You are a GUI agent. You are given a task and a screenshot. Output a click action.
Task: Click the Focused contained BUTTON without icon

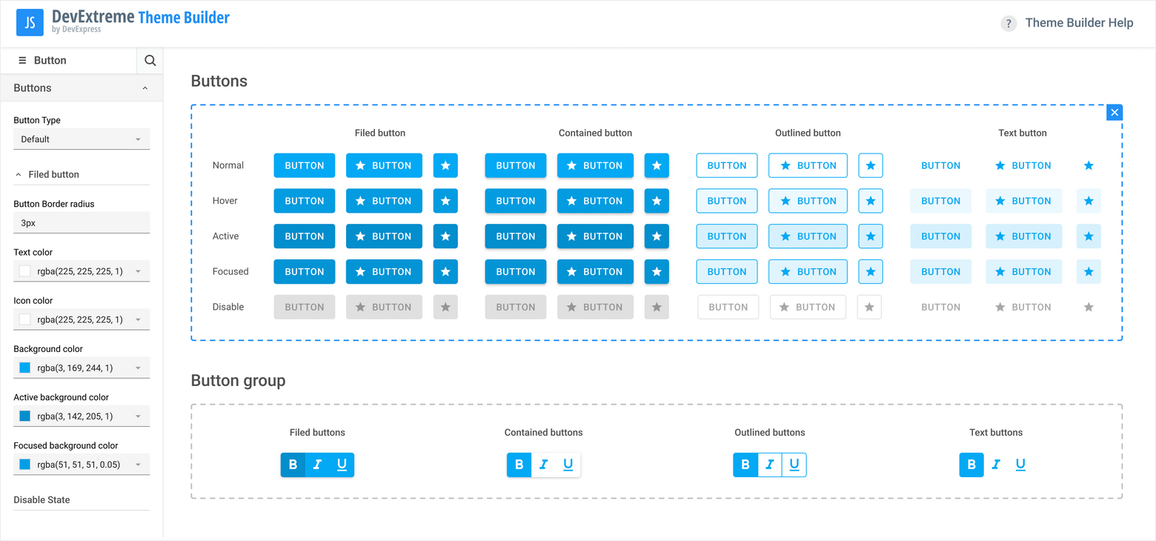(516, 272)
